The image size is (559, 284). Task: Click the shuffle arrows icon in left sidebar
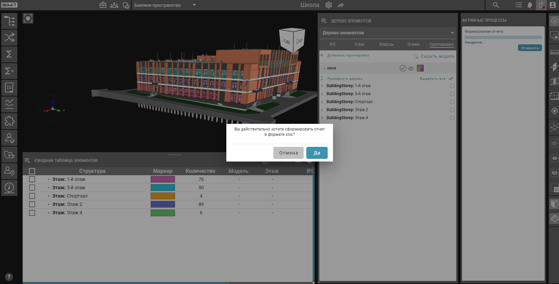(x=9, y=37)
